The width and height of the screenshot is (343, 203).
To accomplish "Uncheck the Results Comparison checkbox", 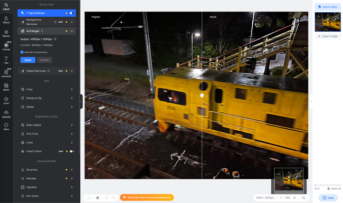I will 22,52.
